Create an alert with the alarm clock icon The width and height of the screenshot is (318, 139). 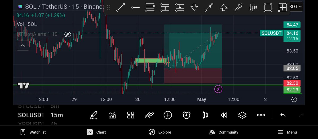187,115
